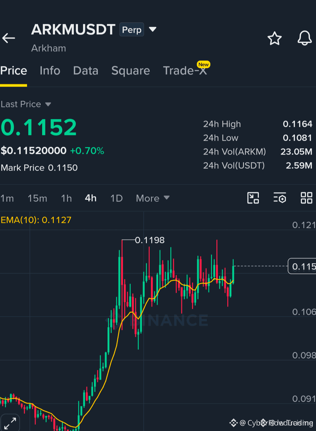This screenshot has height=431, width=316.
Task: Tap the 24h Vol(ARKM) value 23.05M
Action: tap(296, 152)
